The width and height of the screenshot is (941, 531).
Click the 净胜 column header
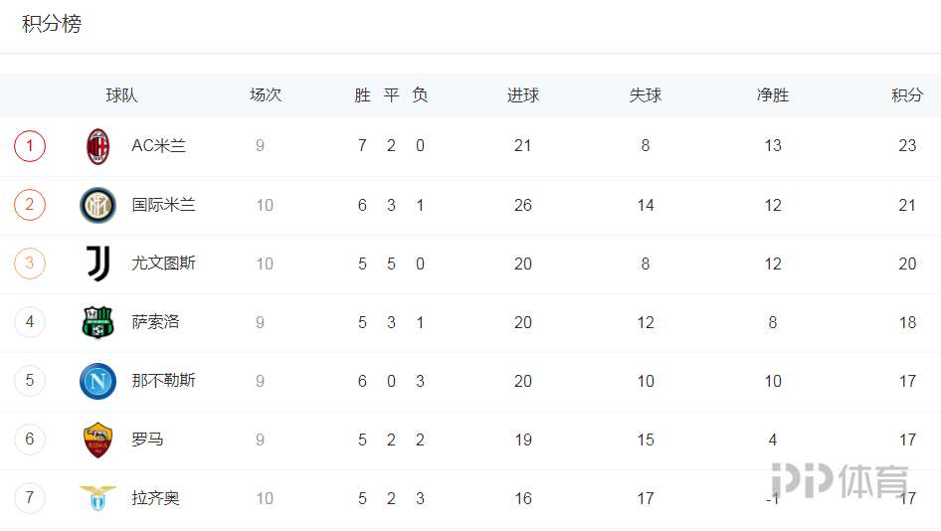(x=772, y=94)
